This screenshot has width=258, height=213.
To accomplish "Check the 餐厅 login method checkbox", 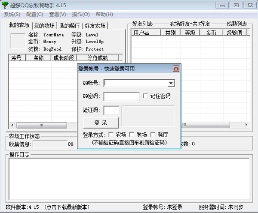I will tap(153, 135).
